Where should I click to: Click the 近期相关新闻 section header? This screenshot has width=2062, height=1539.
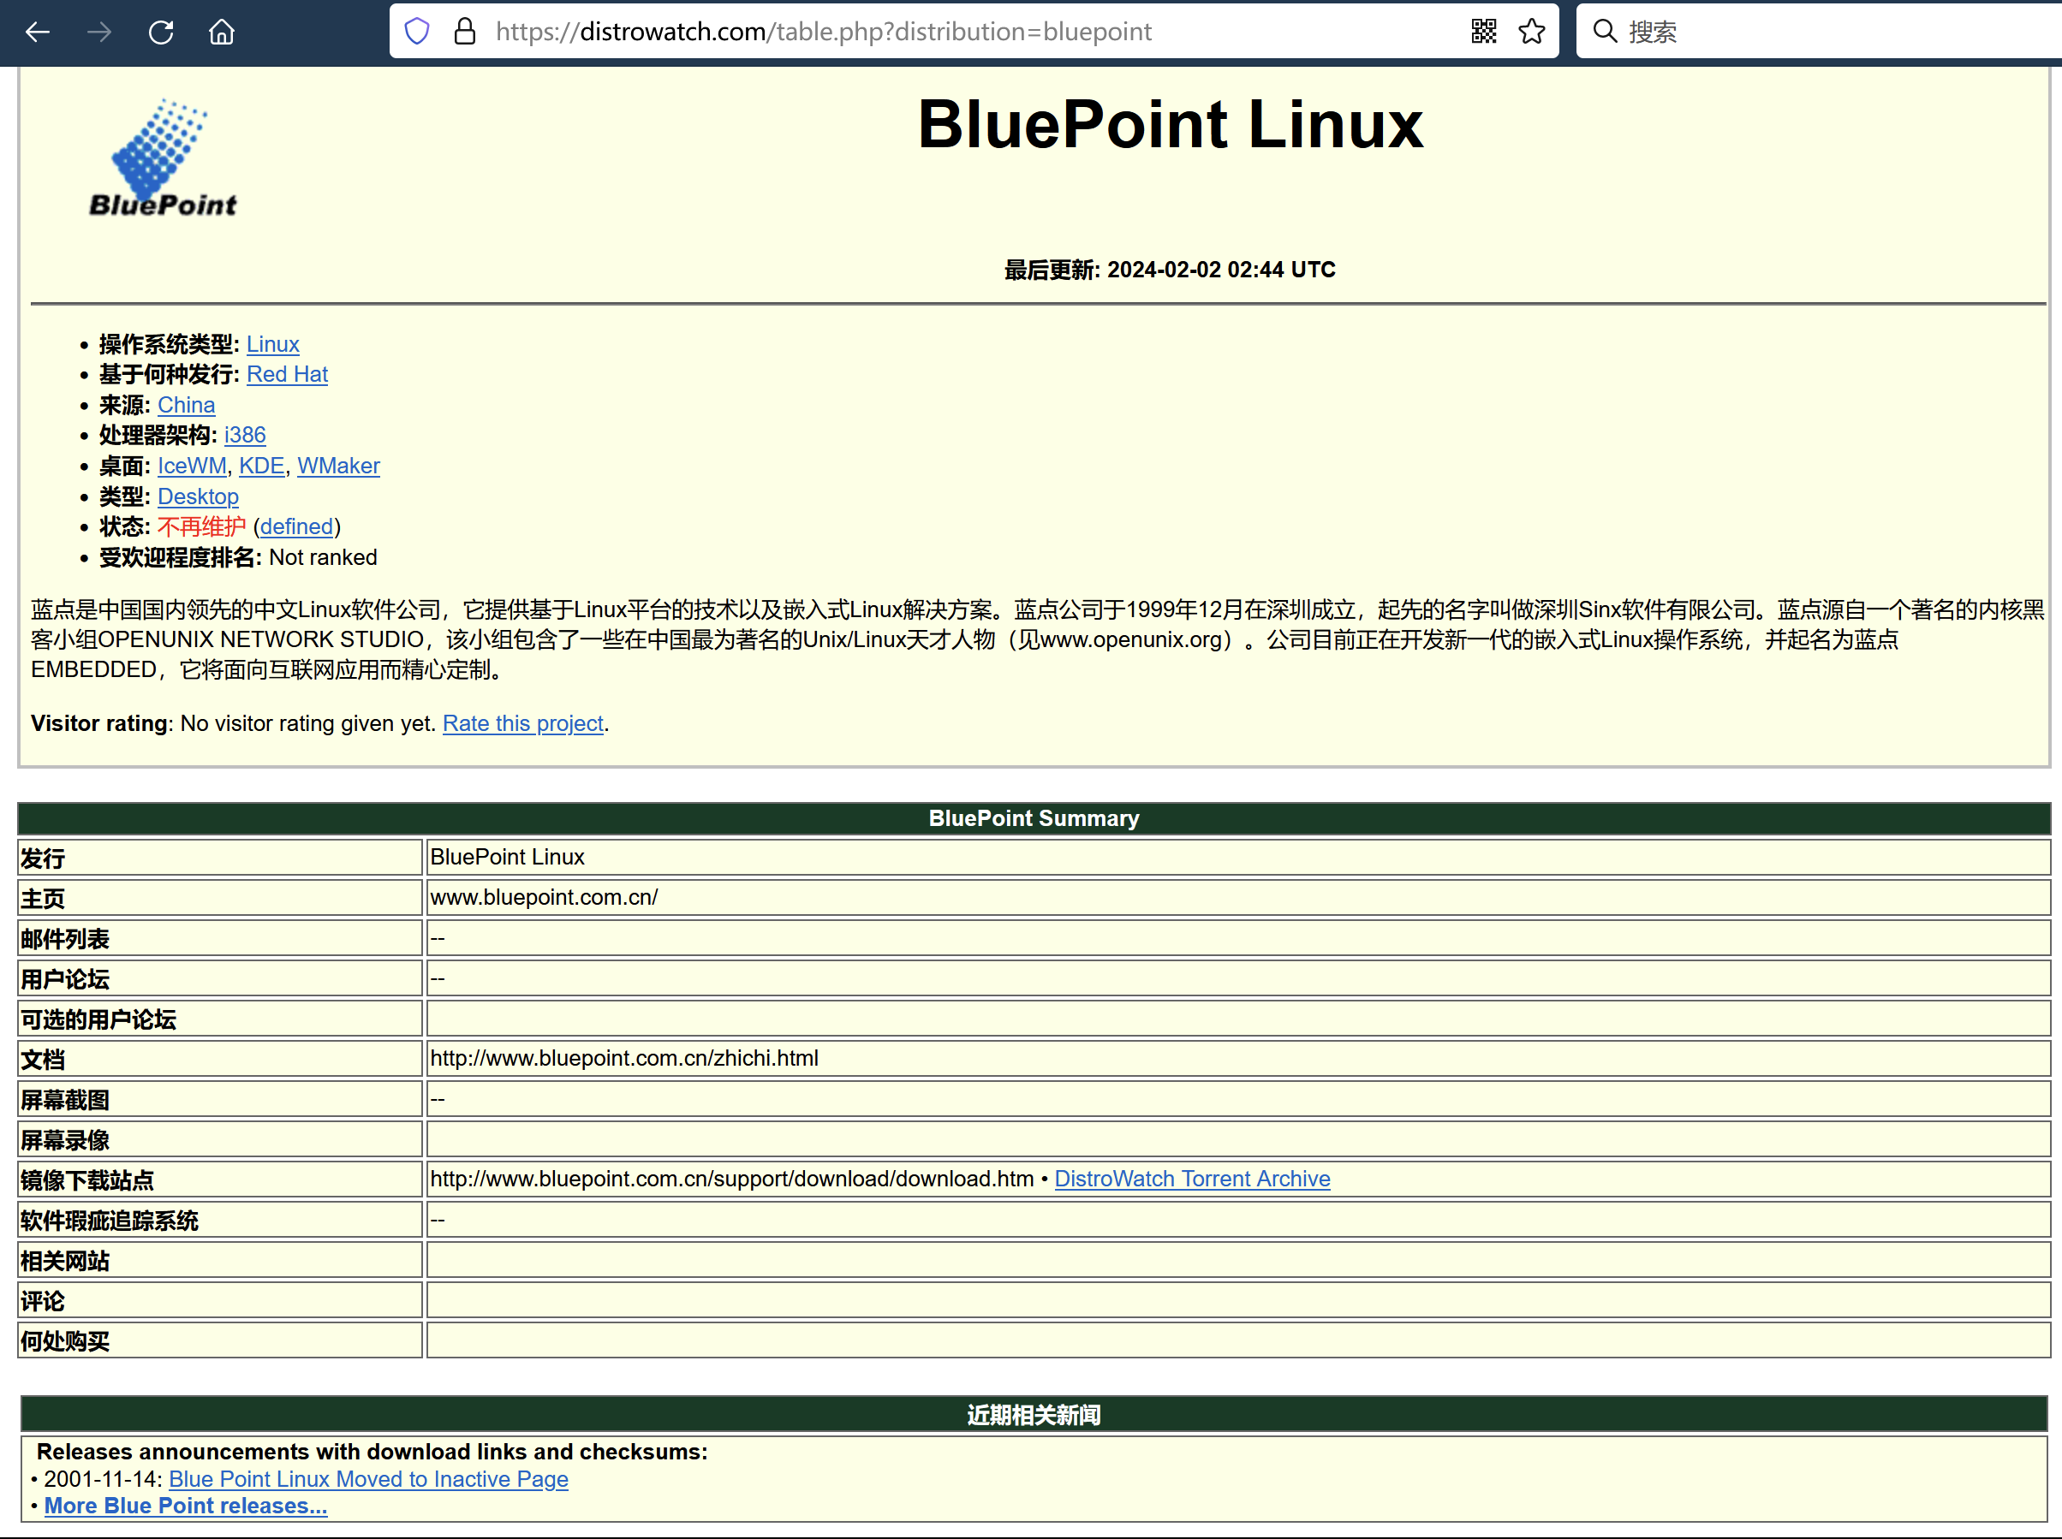click(1034, 1414)
